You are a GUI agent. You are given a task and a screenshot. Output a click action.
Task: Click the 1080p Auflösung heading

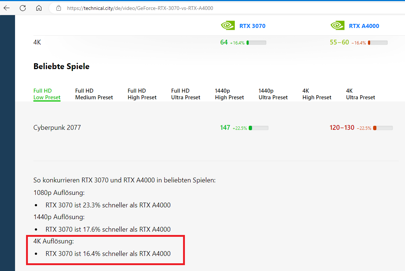59,193
